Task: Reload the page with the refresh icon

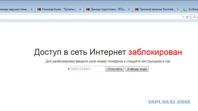Action: point(187,17)
